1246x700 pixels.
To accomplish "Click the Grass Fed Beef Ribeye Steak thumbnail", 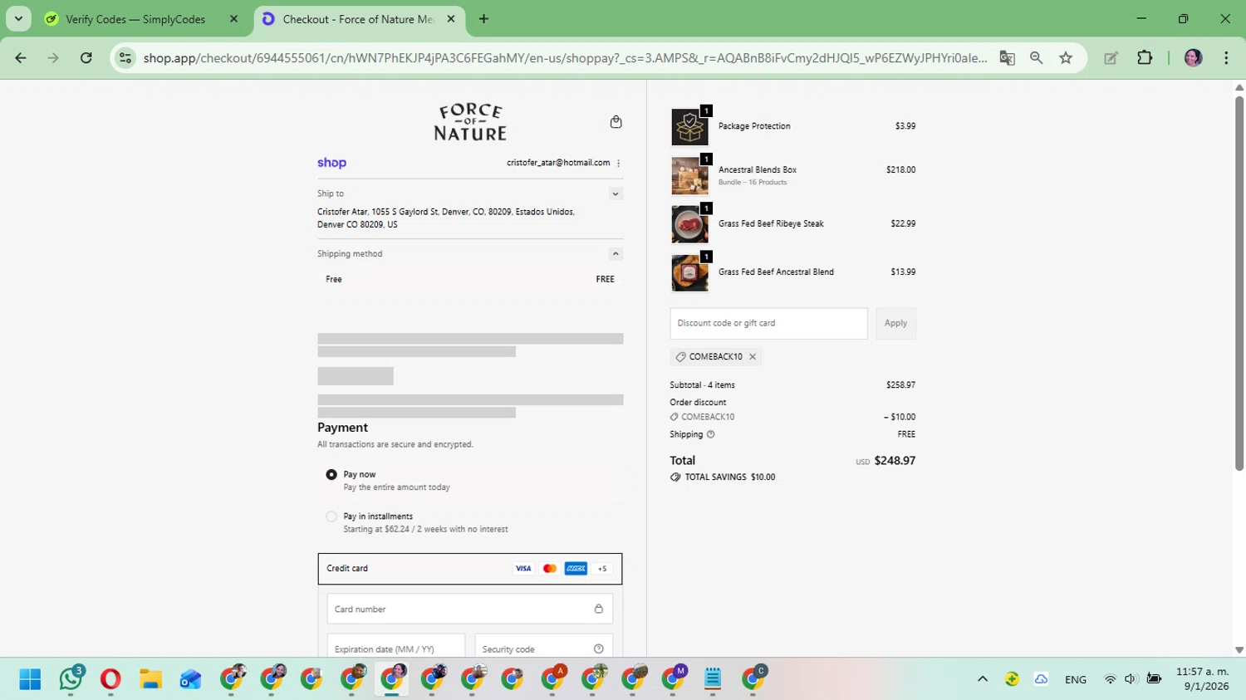I will 689,224.
